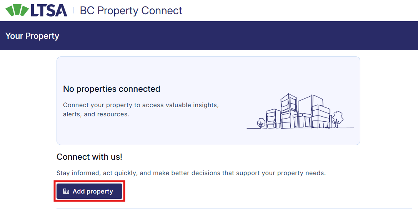Click the No properties connected heading

click(112, 89)
